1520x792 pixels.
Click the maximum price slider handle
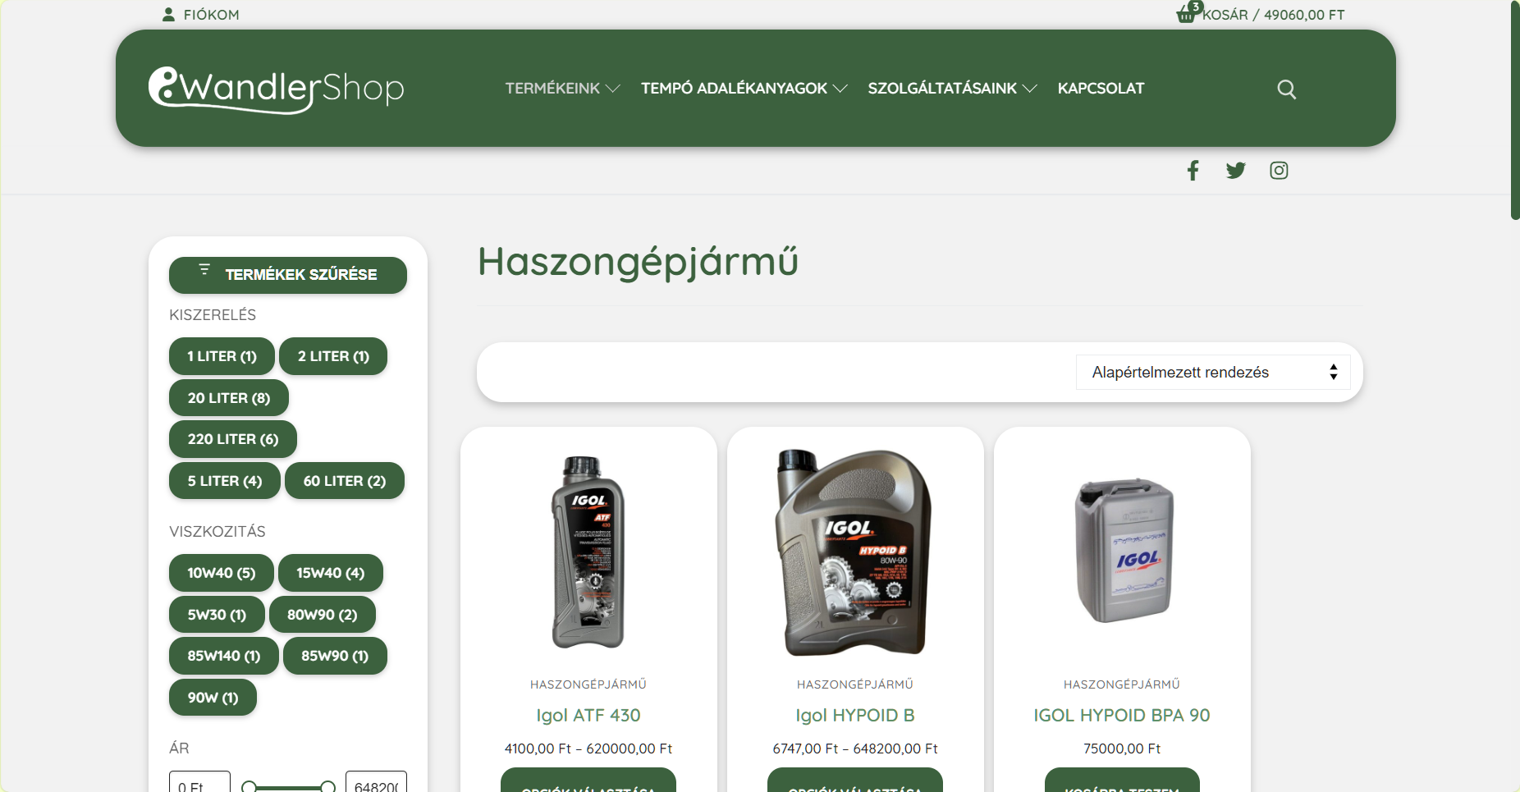pos(327,786)
